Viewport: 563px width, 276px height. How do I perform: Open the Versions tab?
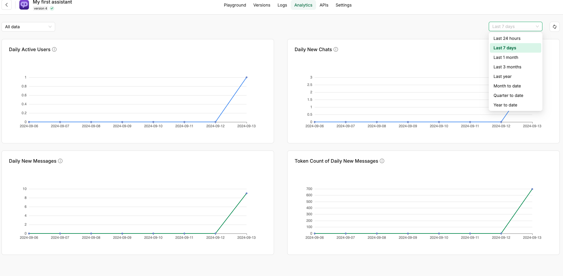(262, 5)
